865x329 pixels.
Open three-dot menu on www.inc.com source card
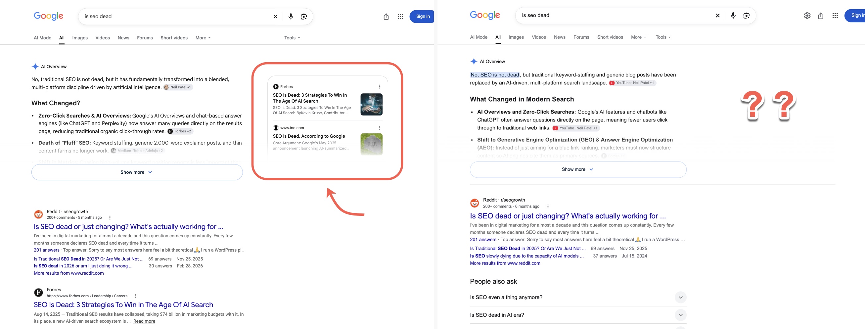point(380,127)
